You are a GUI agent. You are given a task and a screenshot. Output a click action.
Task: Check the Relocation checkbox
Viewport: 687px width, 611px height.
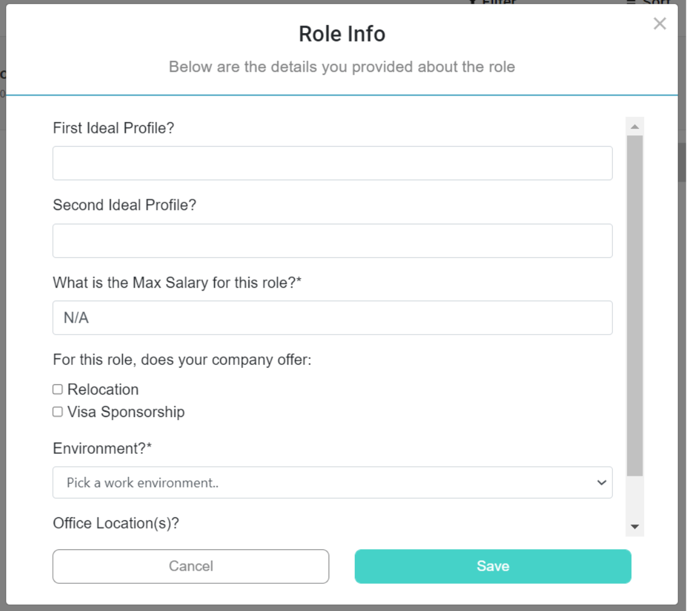click(57, 389)
